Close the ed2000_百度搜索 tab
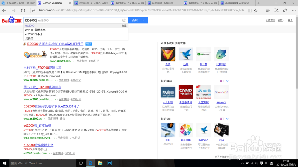Image resolution: width=298 pixels, height=167 pixels. click(70, 3)
